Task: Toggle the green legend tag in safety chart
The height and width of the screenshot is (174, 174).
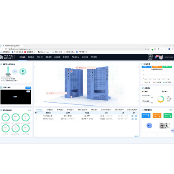Action: coord(167,67)
